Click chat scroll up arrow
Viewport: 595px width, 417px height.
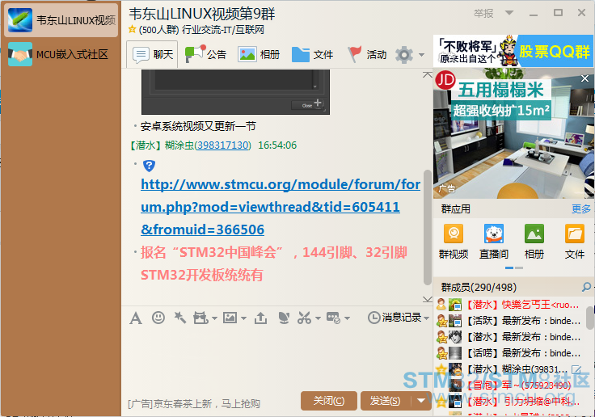coord(428,74)
